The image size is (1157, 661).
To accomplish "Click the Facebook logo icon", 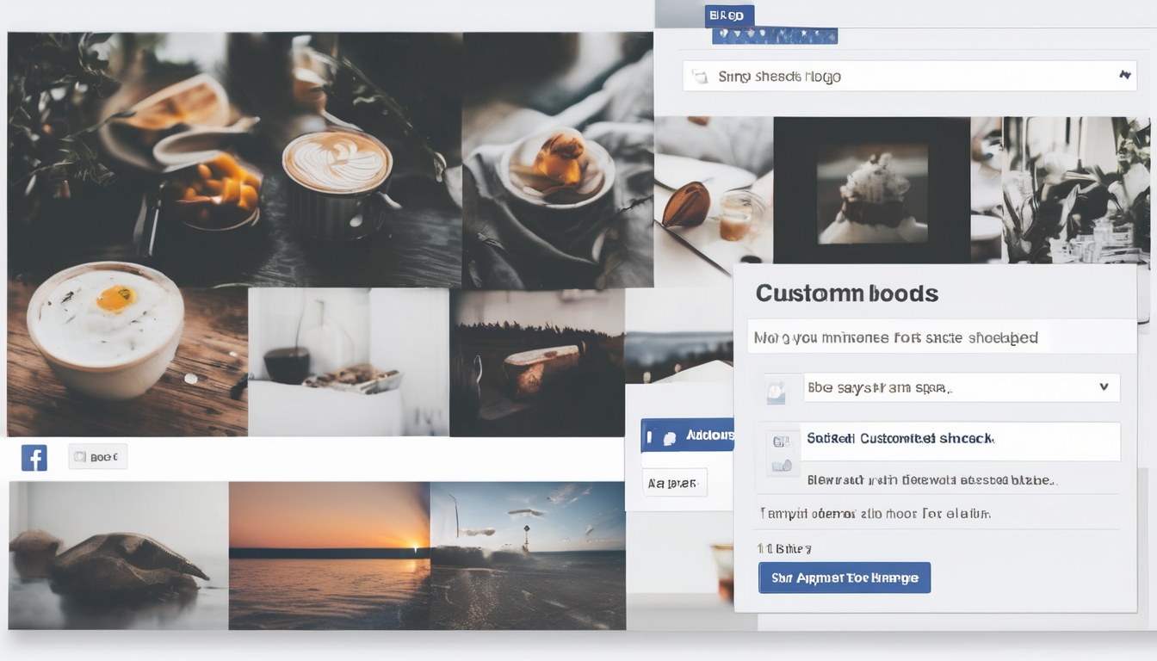I will (x=34, y=457).
